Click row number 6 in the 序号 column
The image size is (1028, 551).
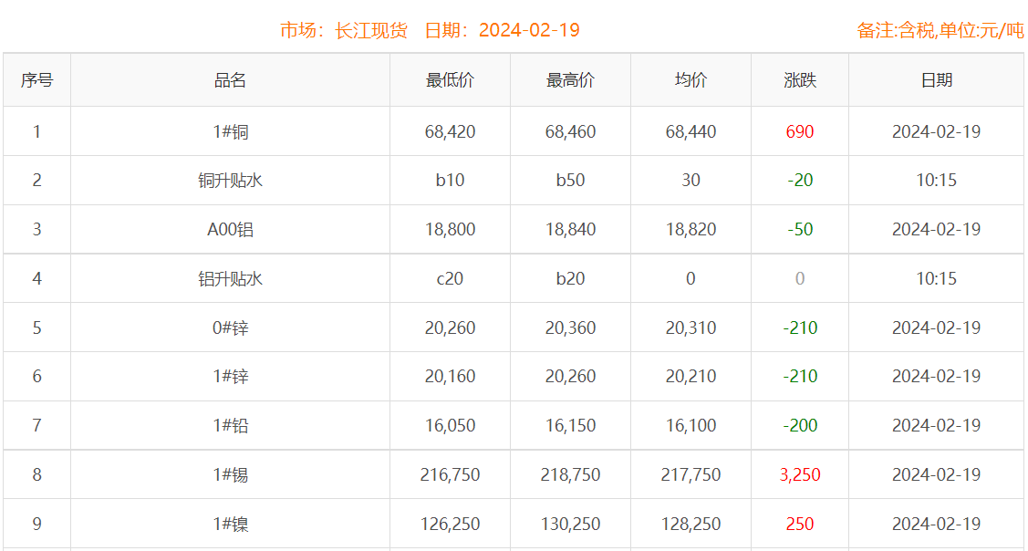pyautogui.click(x=37, y=376)
